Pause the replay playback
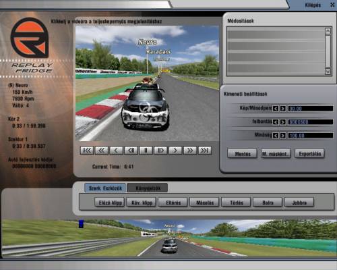Image resolution: width=337 pixels, height=270 pixels. 146,151
